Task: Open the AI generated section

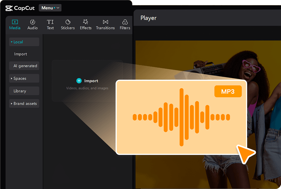Action: (24, 66)
